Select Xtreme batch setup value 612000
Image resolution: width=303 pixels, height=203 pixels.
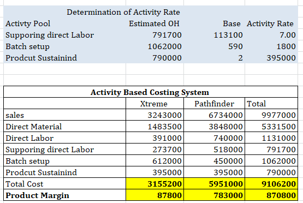click(167, 161)
